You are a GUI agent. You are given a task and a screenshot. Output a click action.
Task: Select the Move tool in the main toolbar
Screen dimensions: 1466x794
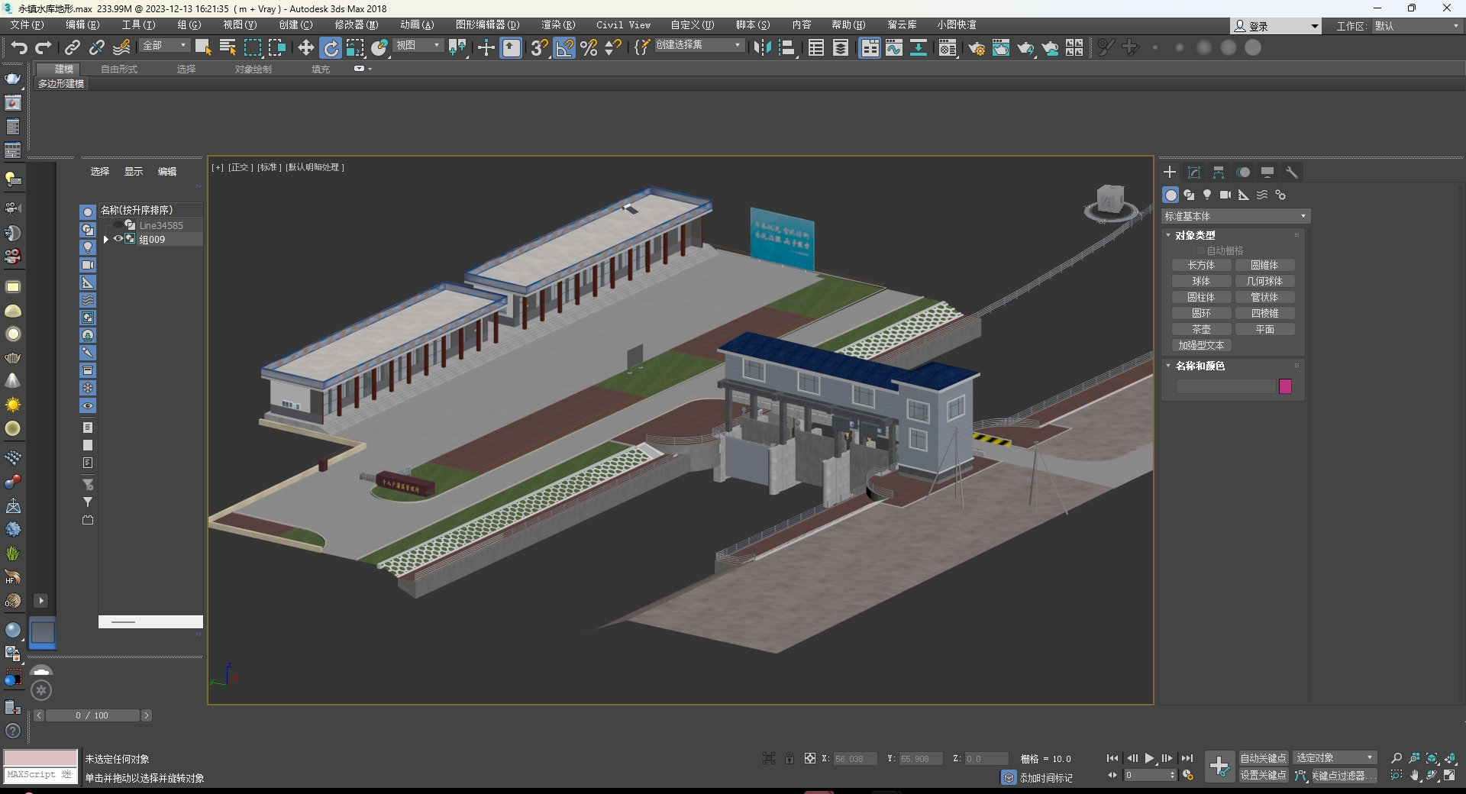[305, 48]
